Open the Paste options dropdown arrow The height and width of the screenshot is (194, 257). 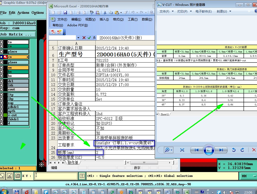[121, 13]
